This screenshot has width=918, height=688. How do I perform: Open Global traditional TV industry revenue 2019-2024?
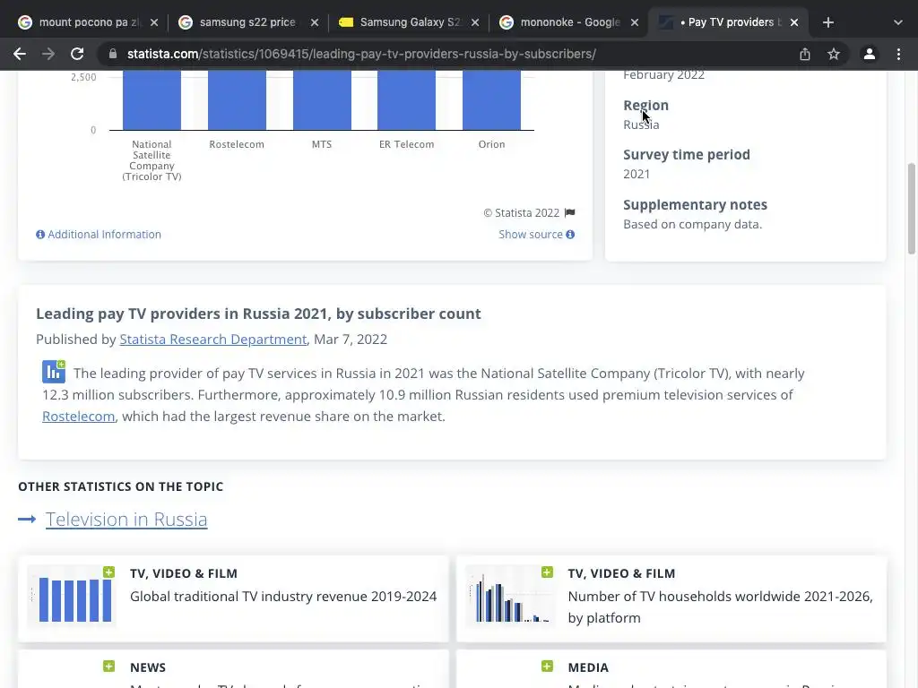(283, 596)
